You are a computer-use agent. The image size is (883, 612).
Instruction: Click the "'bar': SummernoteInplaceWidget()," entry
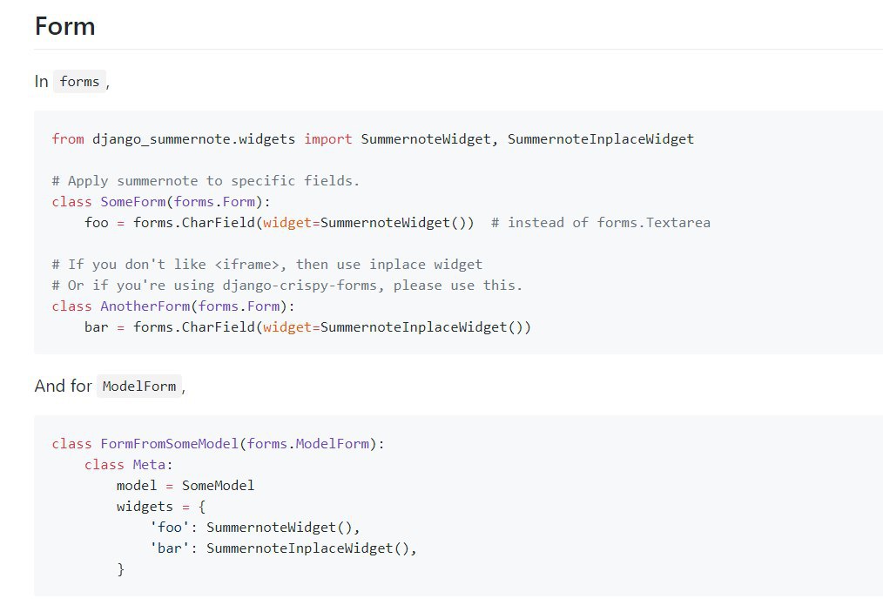click(283, 548)
